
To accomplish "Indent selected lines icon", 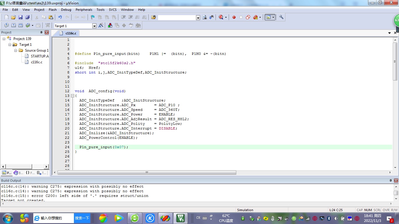I will click(123, 17).
